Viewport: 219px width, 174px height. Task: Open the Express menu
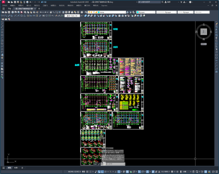tap(104, 5)
